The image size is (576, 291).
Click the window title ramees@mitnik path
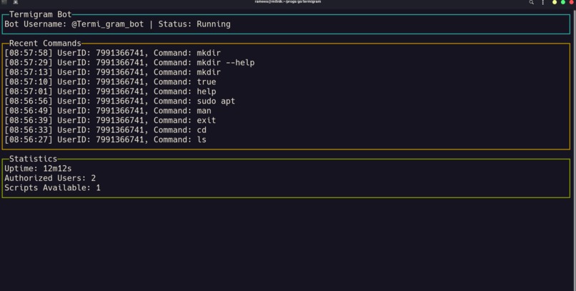(x=287, y=2)
